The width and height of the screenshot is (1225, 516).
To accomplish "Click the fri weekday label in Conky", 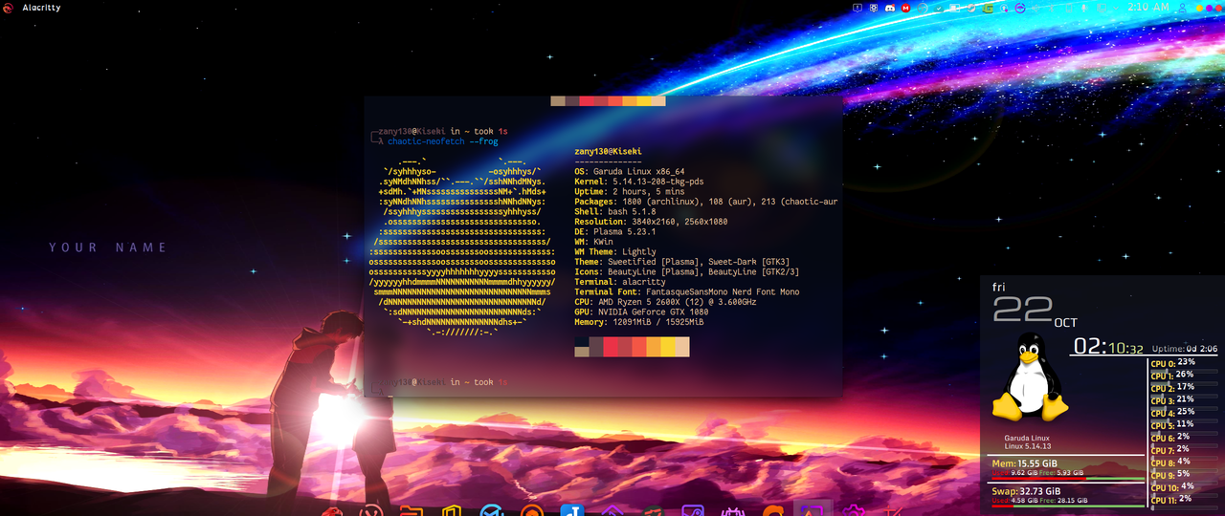I will [998, 287].
